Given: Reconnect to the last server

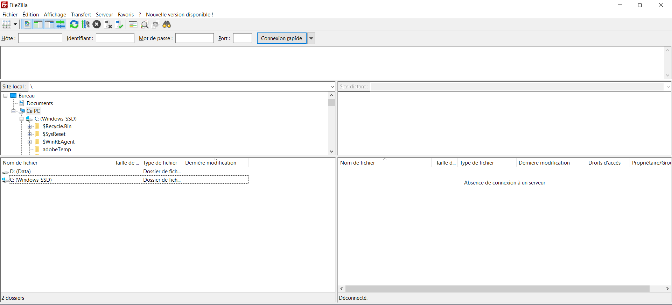Looking at the screenshot, I should tap(120, 24).
